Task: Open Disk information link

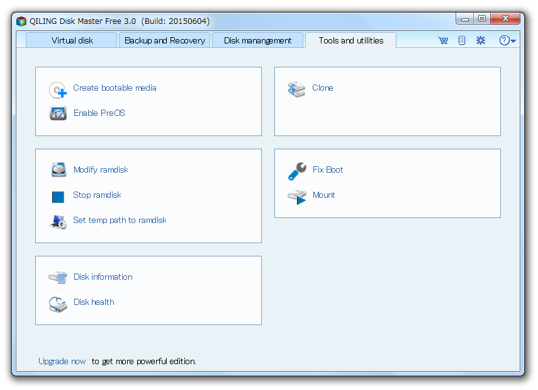Action: click(103, 277)
